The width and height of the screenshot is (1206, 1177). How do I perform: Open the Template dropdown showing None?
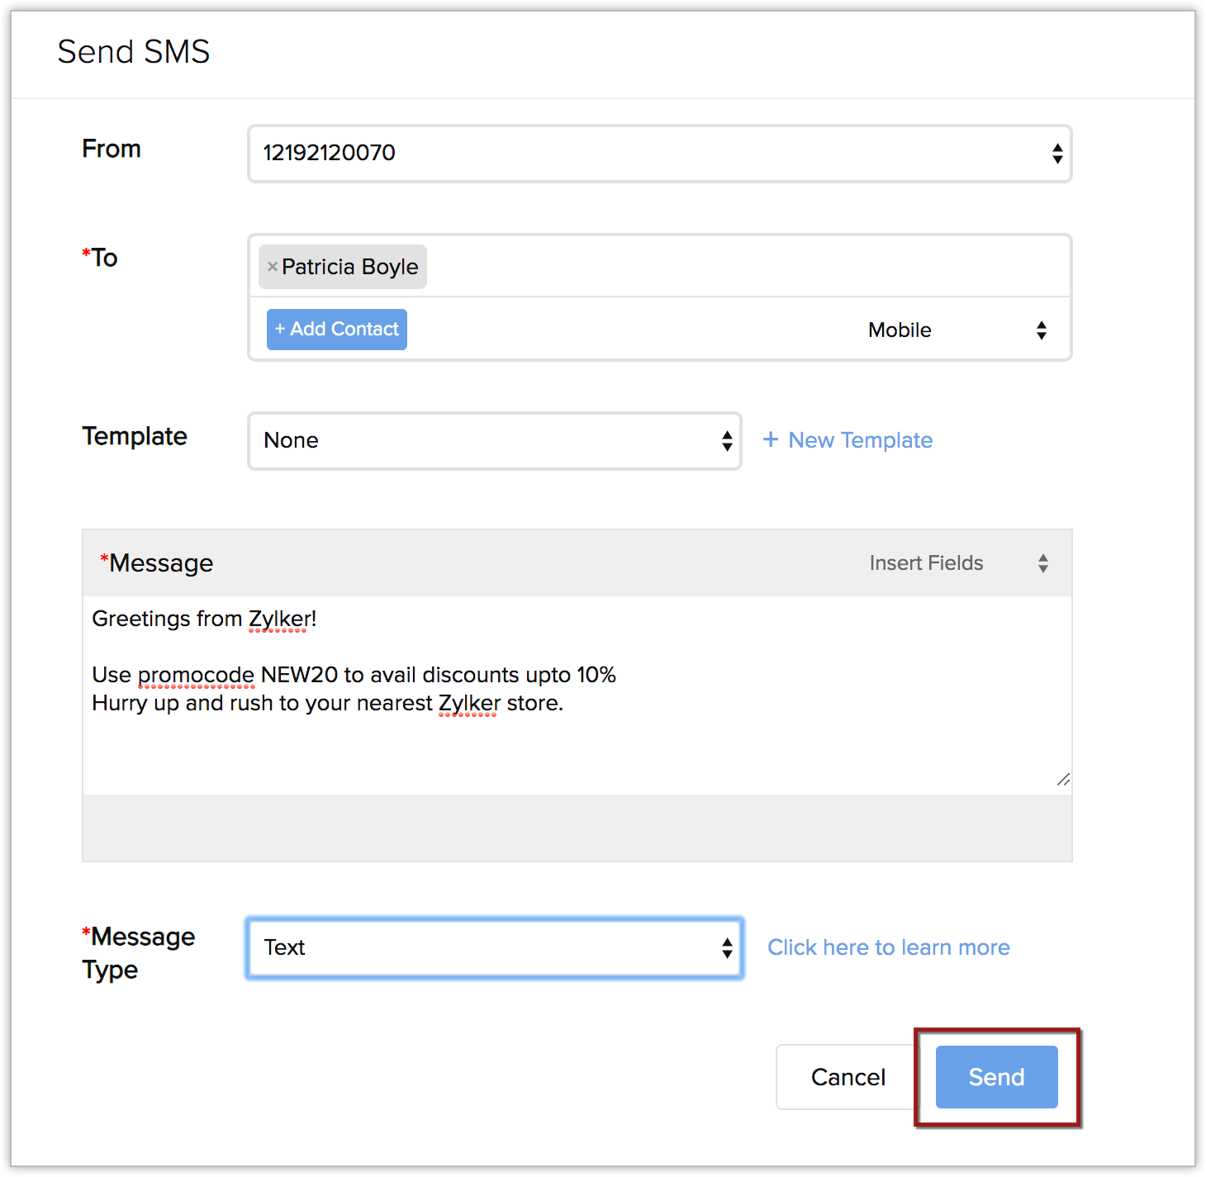click(x=495, y=441)
